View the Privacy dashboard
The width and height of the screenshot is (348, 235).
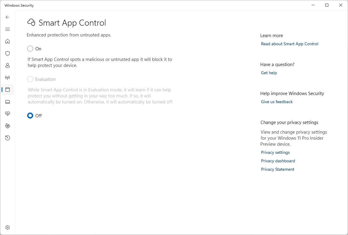278,161
